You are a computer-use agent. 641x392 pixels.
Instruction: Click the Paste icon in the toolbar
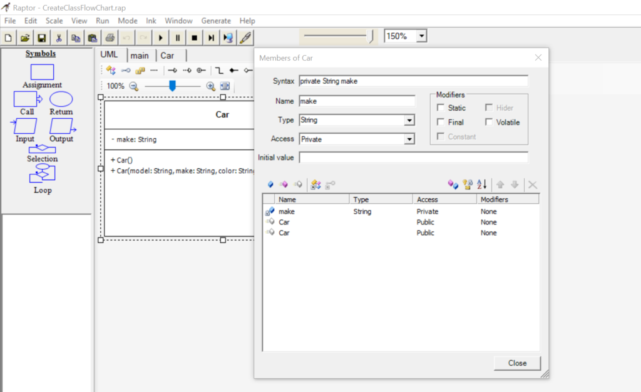pos(92,38)
